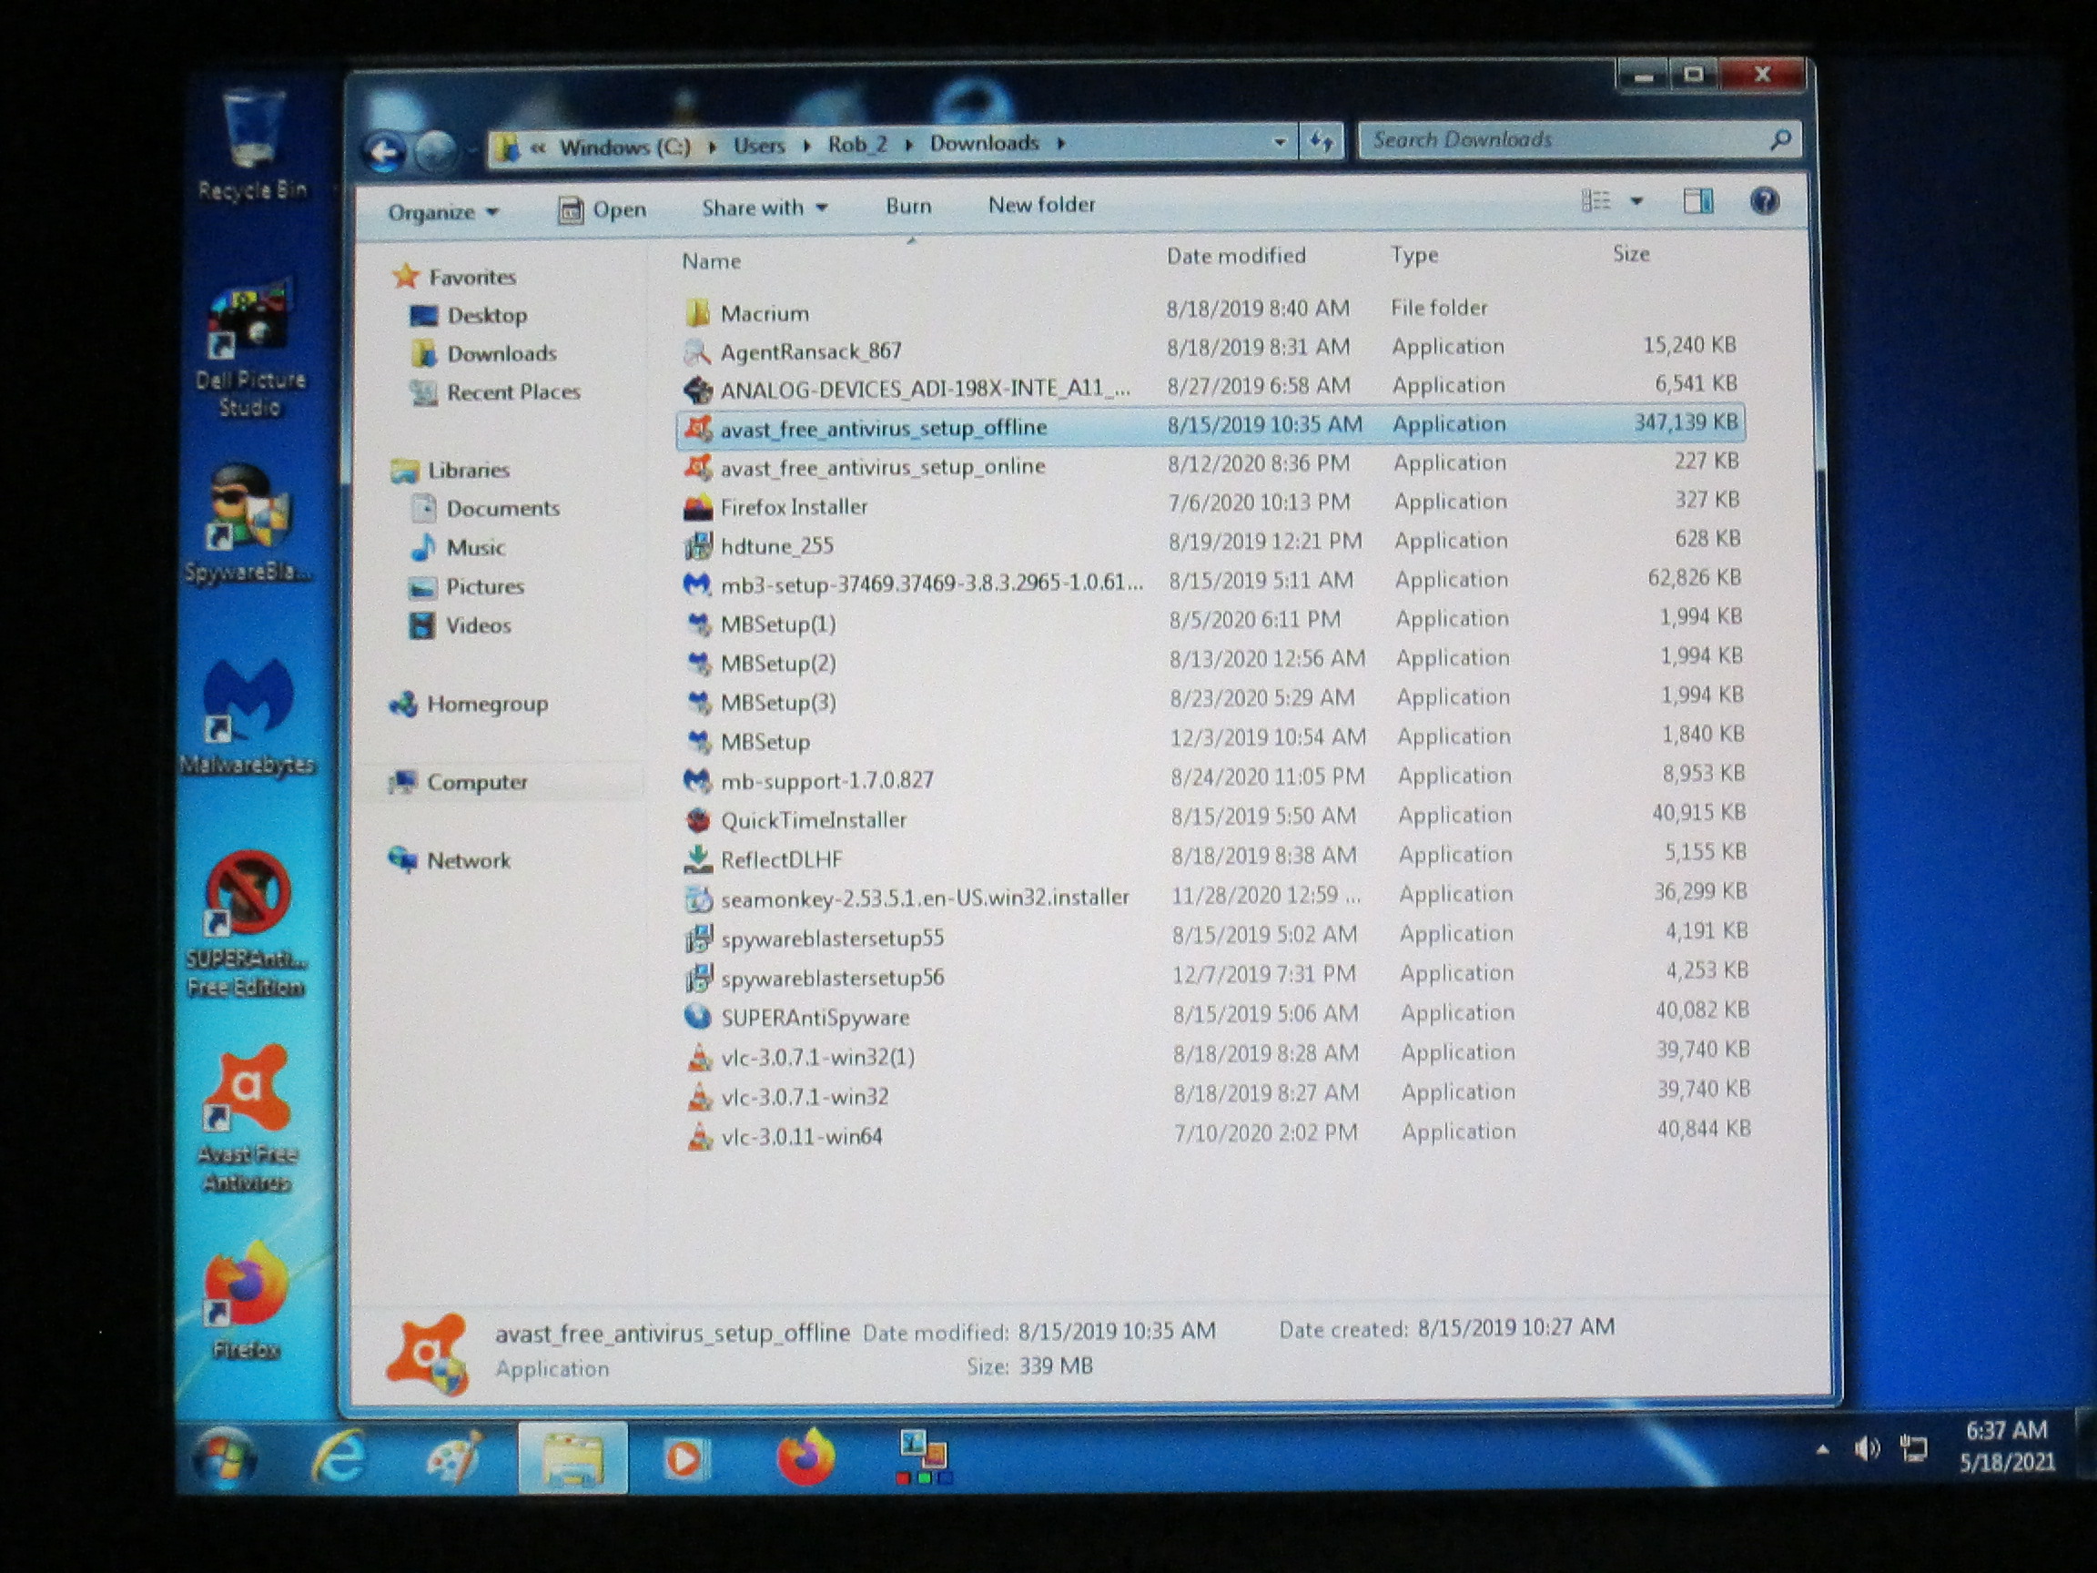Screen dimensions: 2097x1573
Task: Open the Firefox desktop shortcut
Action: pos(246,1301)
